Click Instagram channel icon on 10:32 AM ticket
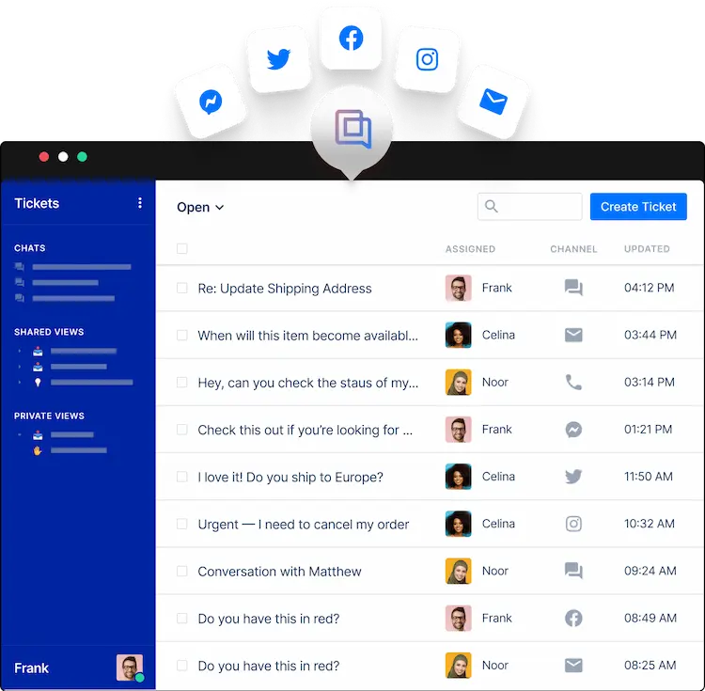This screenshot has height=691, width=705. pos(573,524)
